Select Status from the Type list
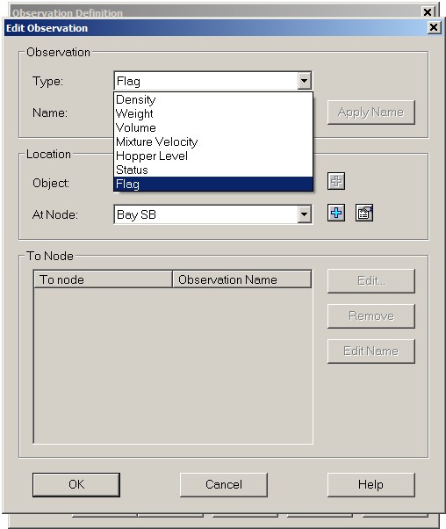This screenshot has width=446, height=529. coord(213,170)
